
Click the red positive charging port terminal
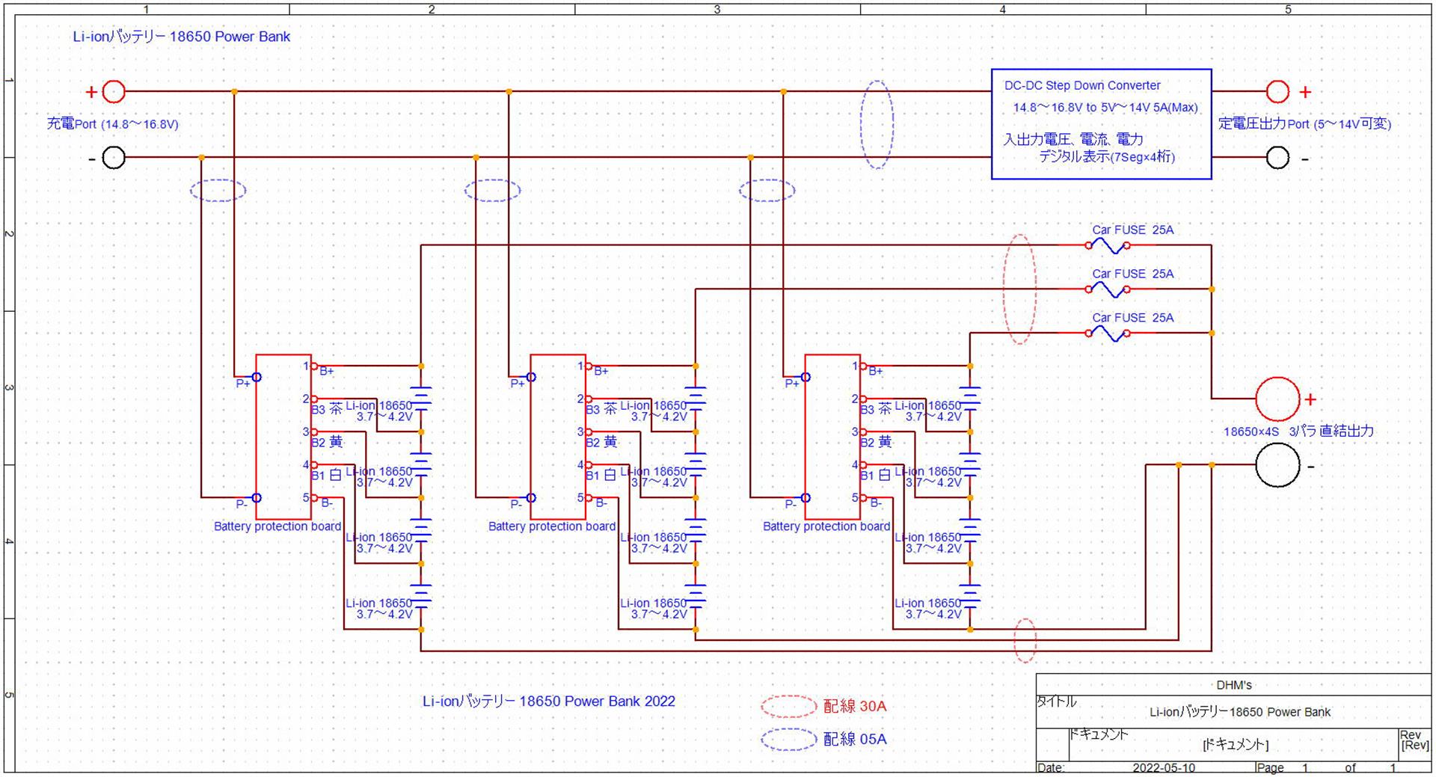tap(113, 92)
